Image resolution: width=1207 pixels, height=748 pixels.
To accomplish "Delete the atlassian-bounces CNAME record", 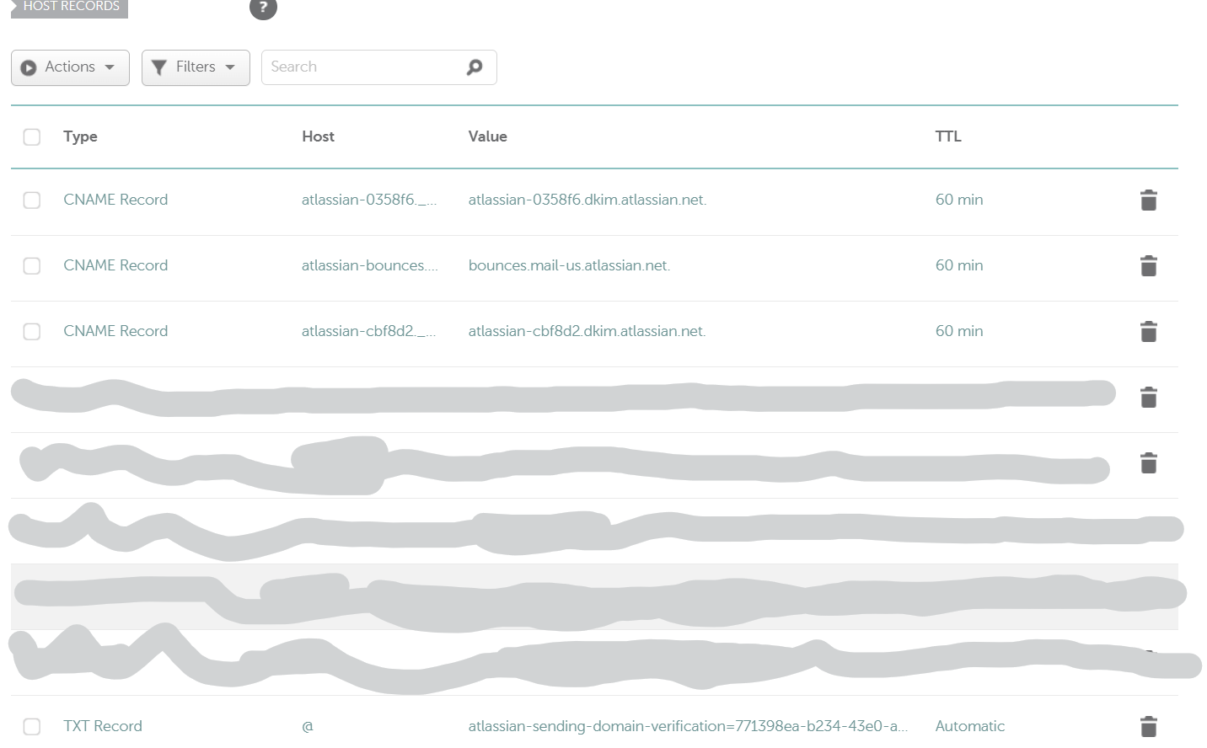I will tap(1148, 266).
